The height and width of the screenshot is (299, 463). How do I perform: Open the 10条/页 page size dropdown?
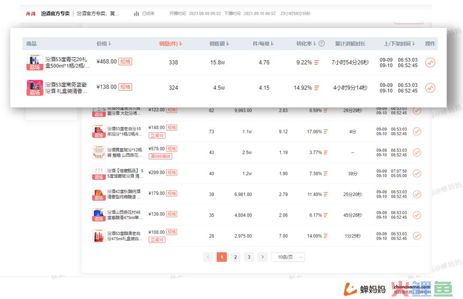(x=288, y=257)
